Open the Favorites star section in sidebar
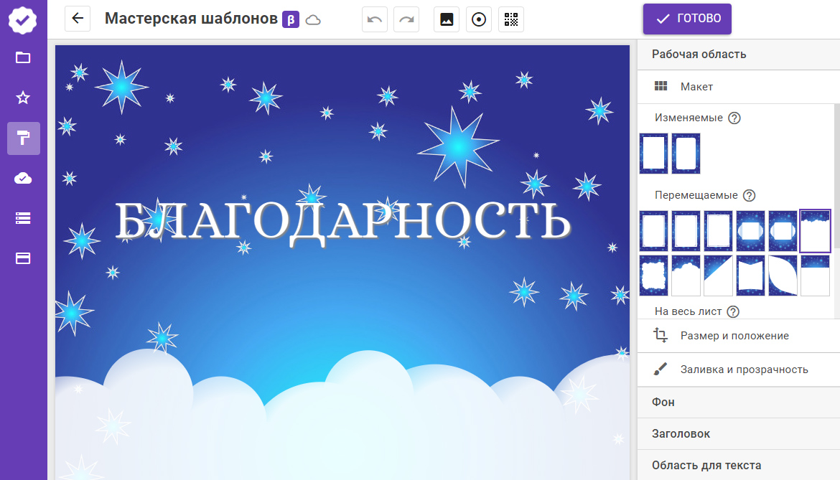The height and width of the screenshot is (480, 840). pyautogui.click(x=23, y=97)
